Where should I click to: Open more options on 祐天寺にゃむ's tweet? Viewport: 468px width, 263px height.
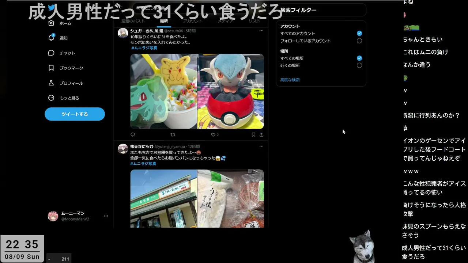click(261, 146)
